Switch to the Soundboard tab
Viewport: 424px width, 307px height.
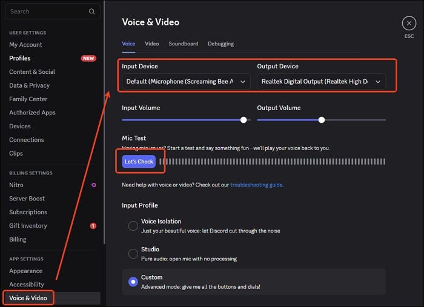click(184, 44)
